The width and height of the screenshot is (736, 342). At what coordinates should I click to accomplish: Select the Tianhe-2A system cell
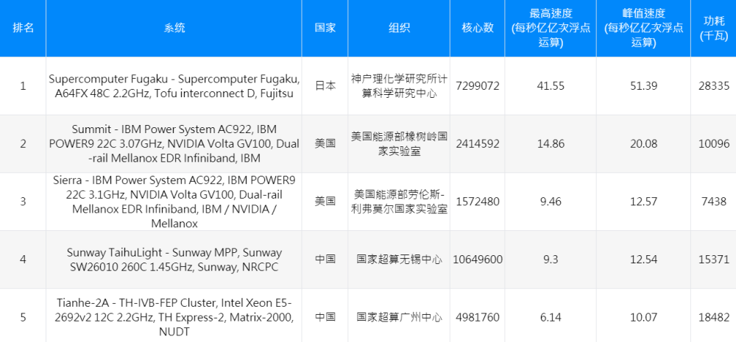174,317
